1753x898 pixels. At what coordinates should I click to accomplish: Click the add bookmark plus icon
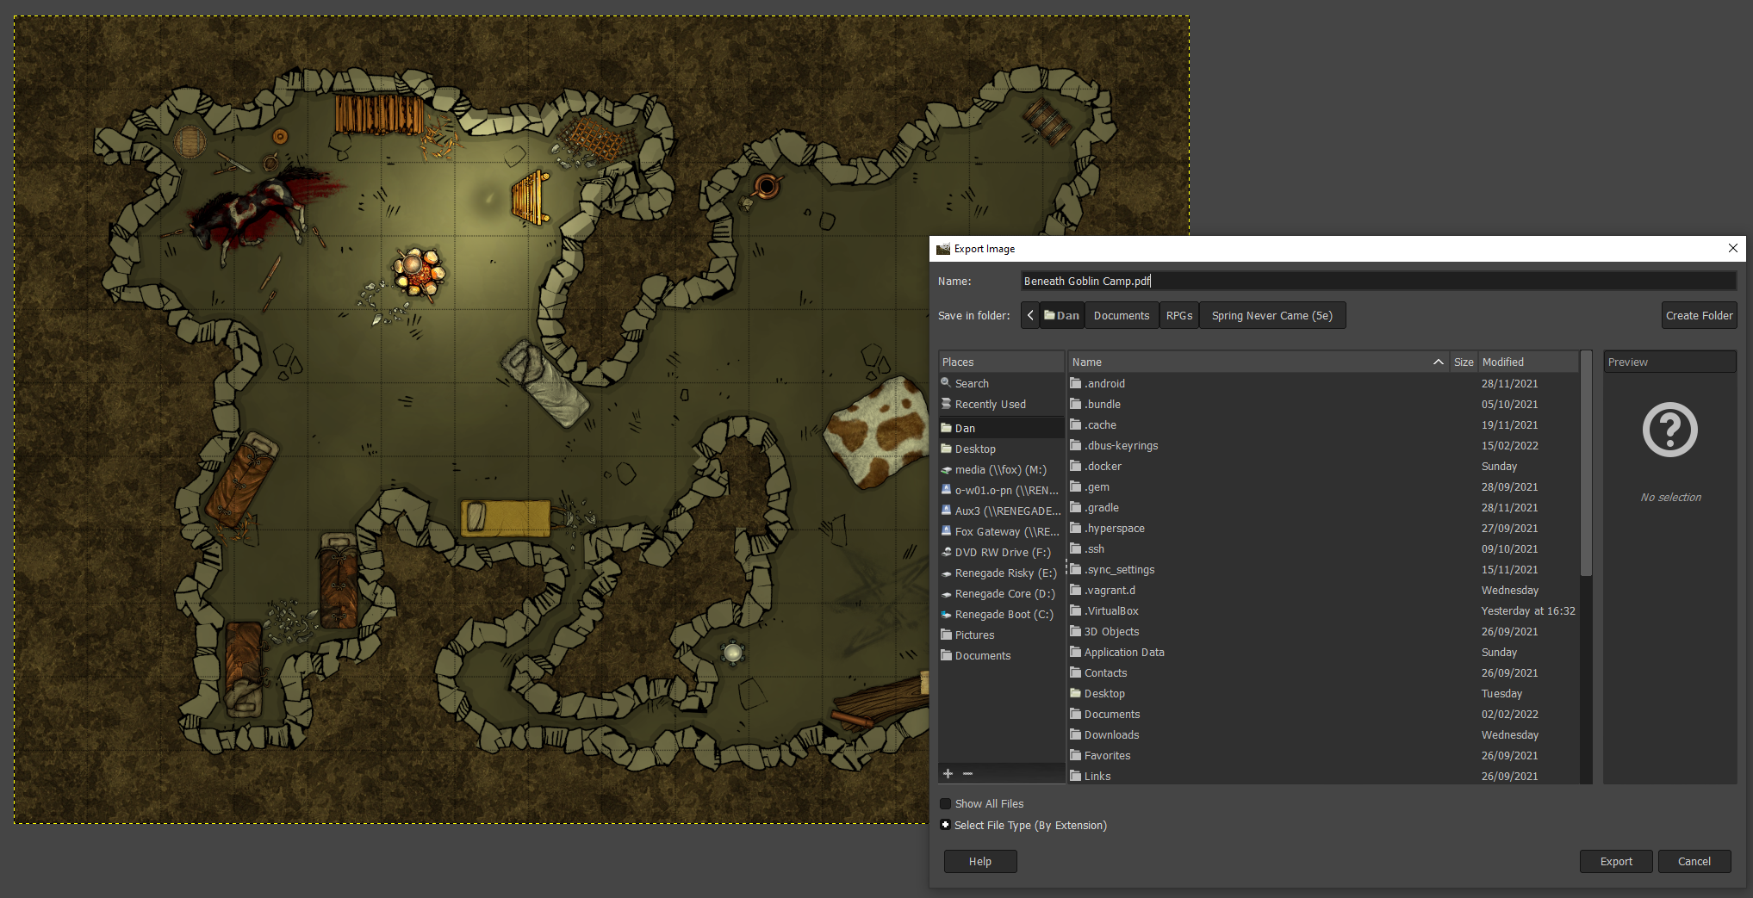click(x=948, y=774)
